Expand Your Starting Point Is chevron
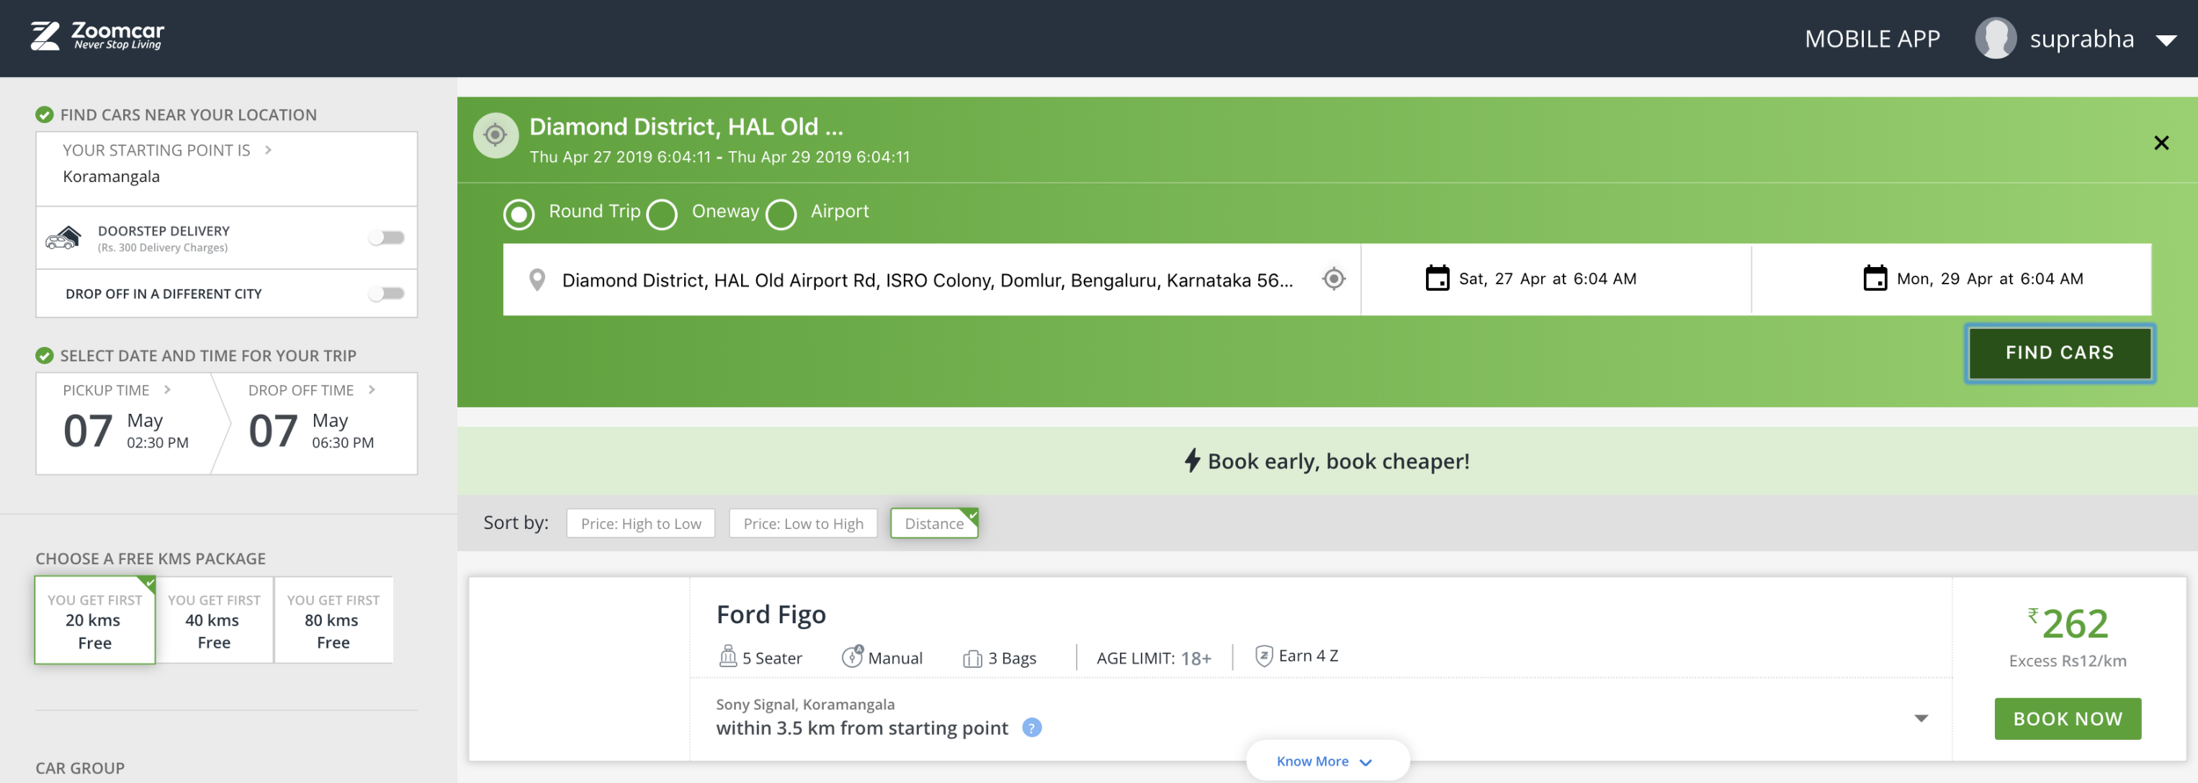 [268, 150]
